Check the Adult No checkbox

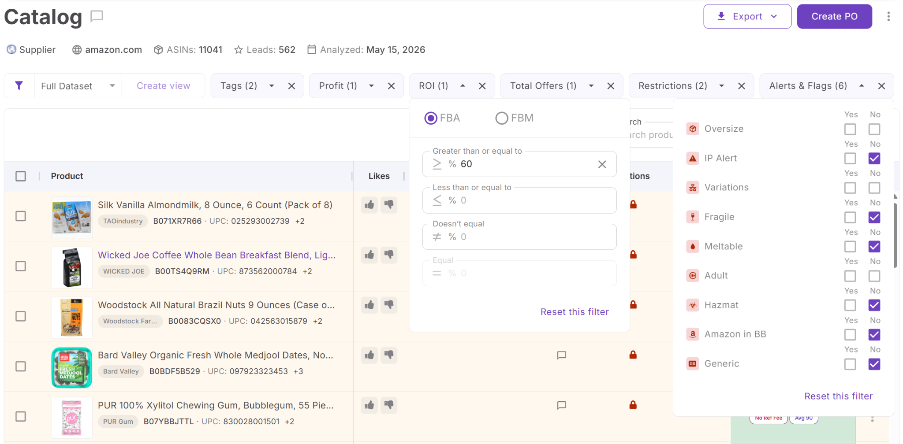pyautogui.click(x=874, y=276)
